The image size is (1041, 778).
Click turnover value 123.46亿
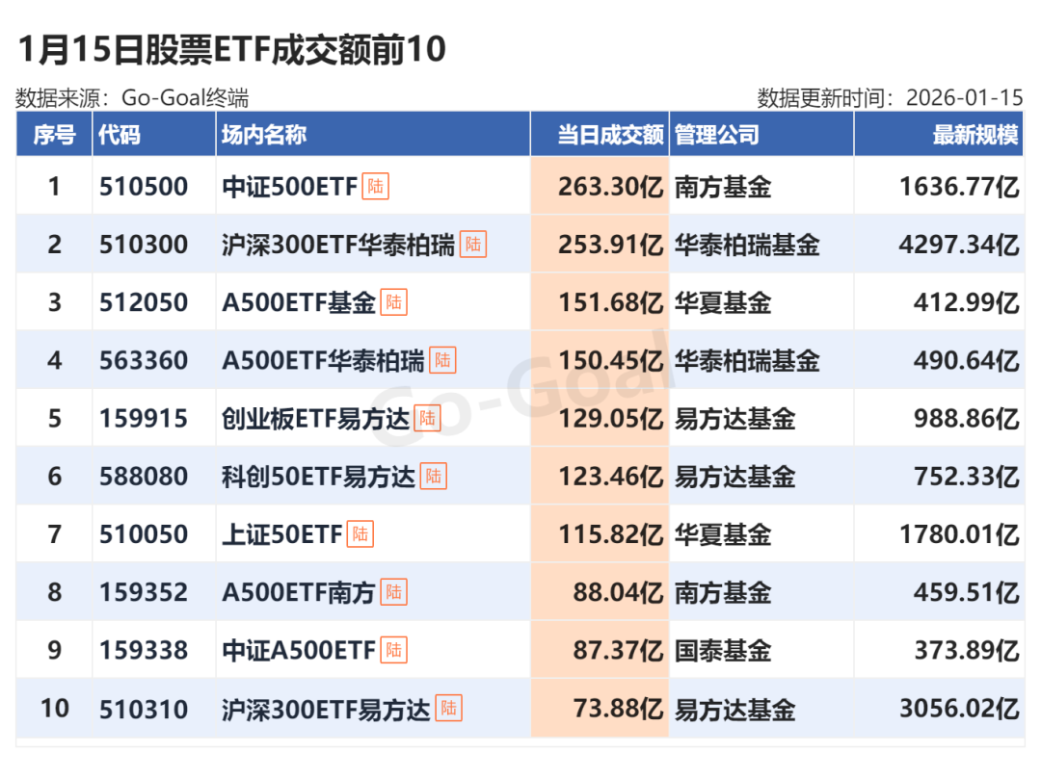pos(611,477)
